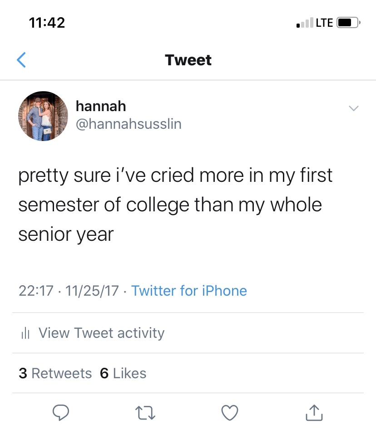
Task: Tap the Tweet header title
Action: point(188,60)
